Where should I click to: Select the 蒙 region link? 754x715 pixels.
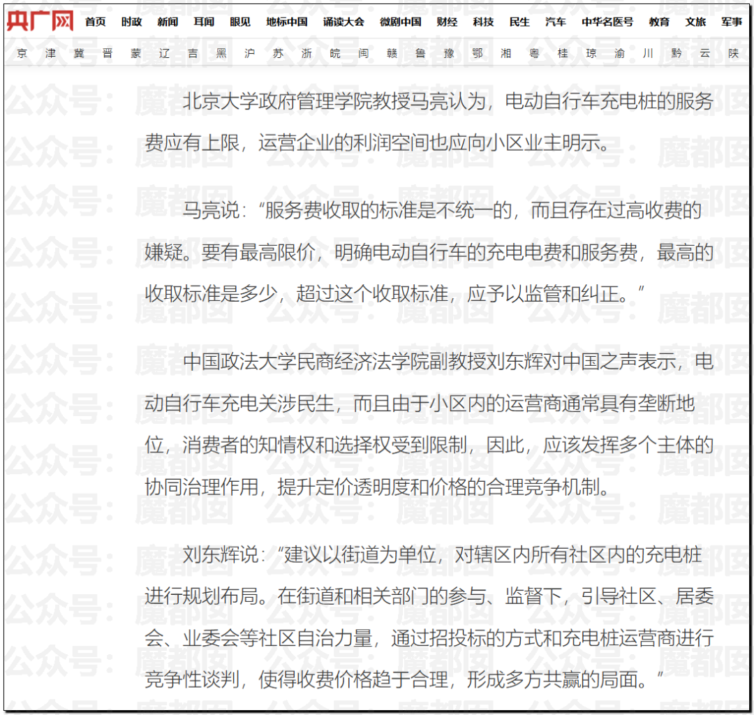tap(135, 53)
